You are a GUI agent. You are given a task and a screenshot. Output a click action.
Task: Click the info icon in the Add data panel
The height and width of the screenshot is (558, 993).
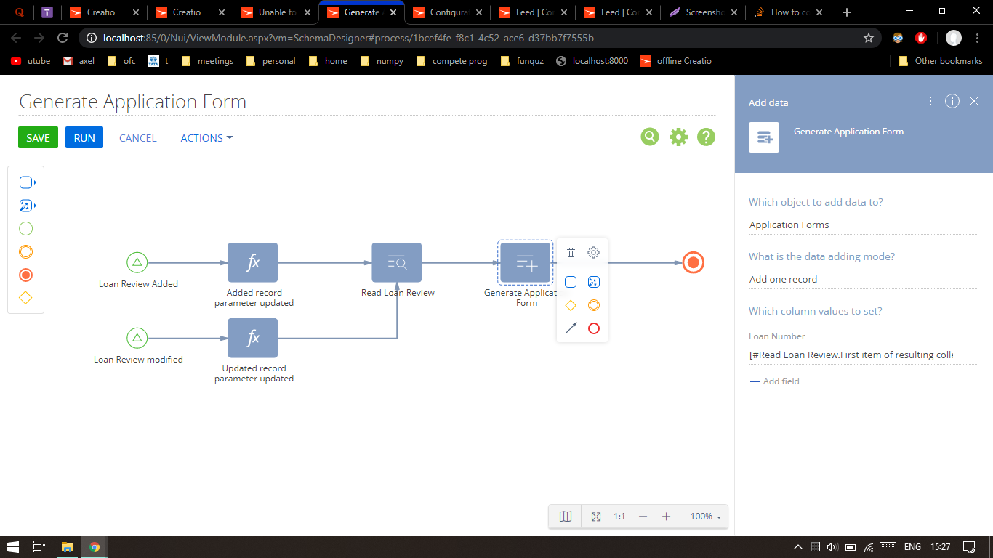952,101
